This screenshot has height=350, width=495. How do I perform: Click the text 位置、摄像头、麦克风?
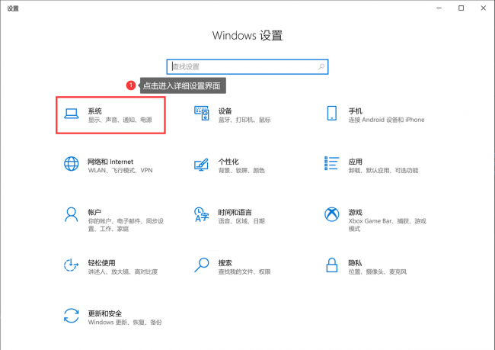378,271
